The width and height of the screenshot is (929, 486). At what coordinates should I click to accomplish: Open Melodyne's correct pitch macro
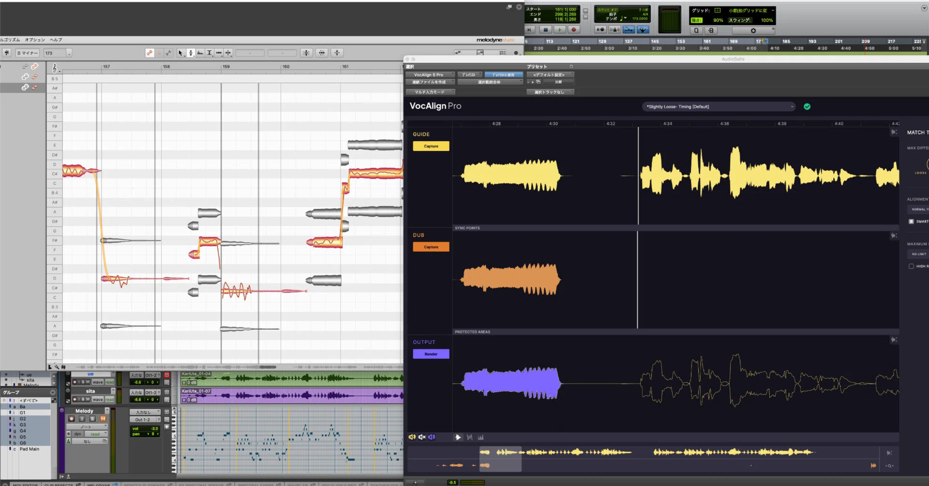(x=306, y=53)
